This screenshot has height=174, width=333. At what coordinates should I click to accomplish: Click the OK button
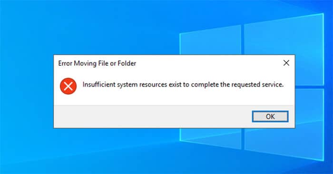click(x=270, y=116)
